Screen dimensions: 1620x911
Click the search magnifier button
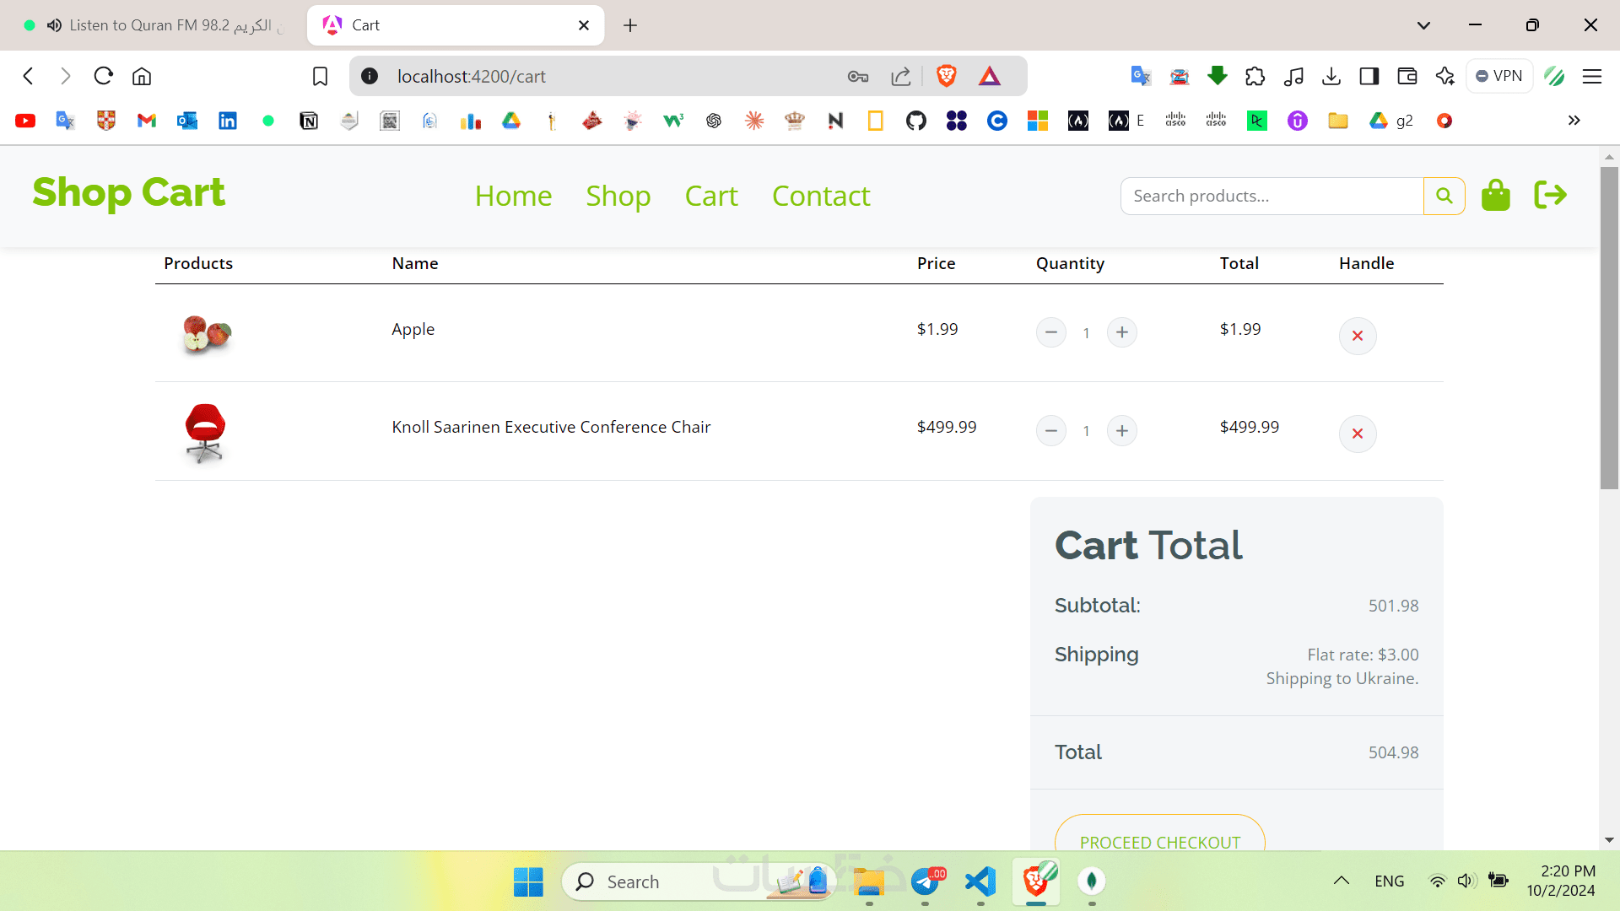[1444, 196]
